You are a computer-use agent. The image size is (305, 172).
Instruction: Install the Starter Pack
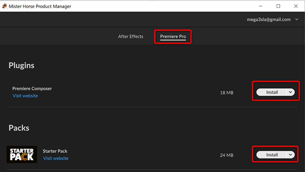click(x=272, y=155)
